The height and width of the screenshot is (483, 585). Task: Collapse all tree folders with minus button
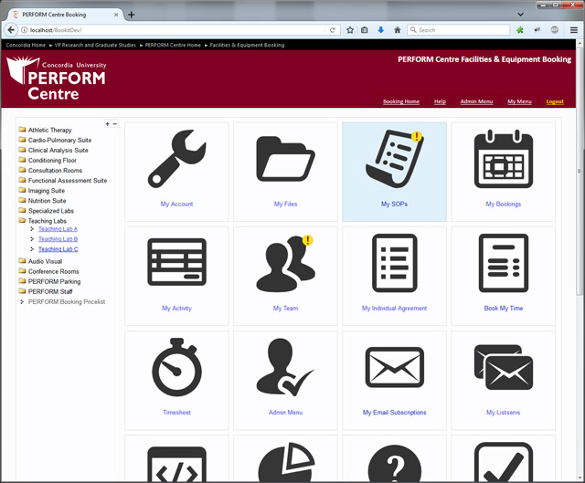coord(115,123)
